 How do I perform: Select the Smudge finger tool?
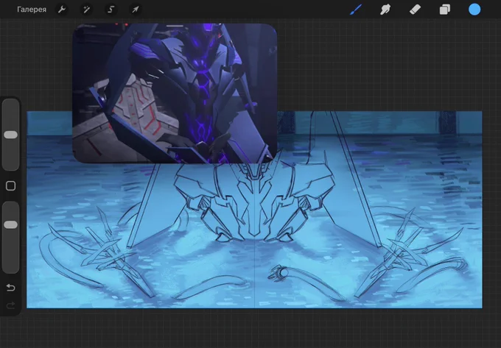click(x=385, y=10)
